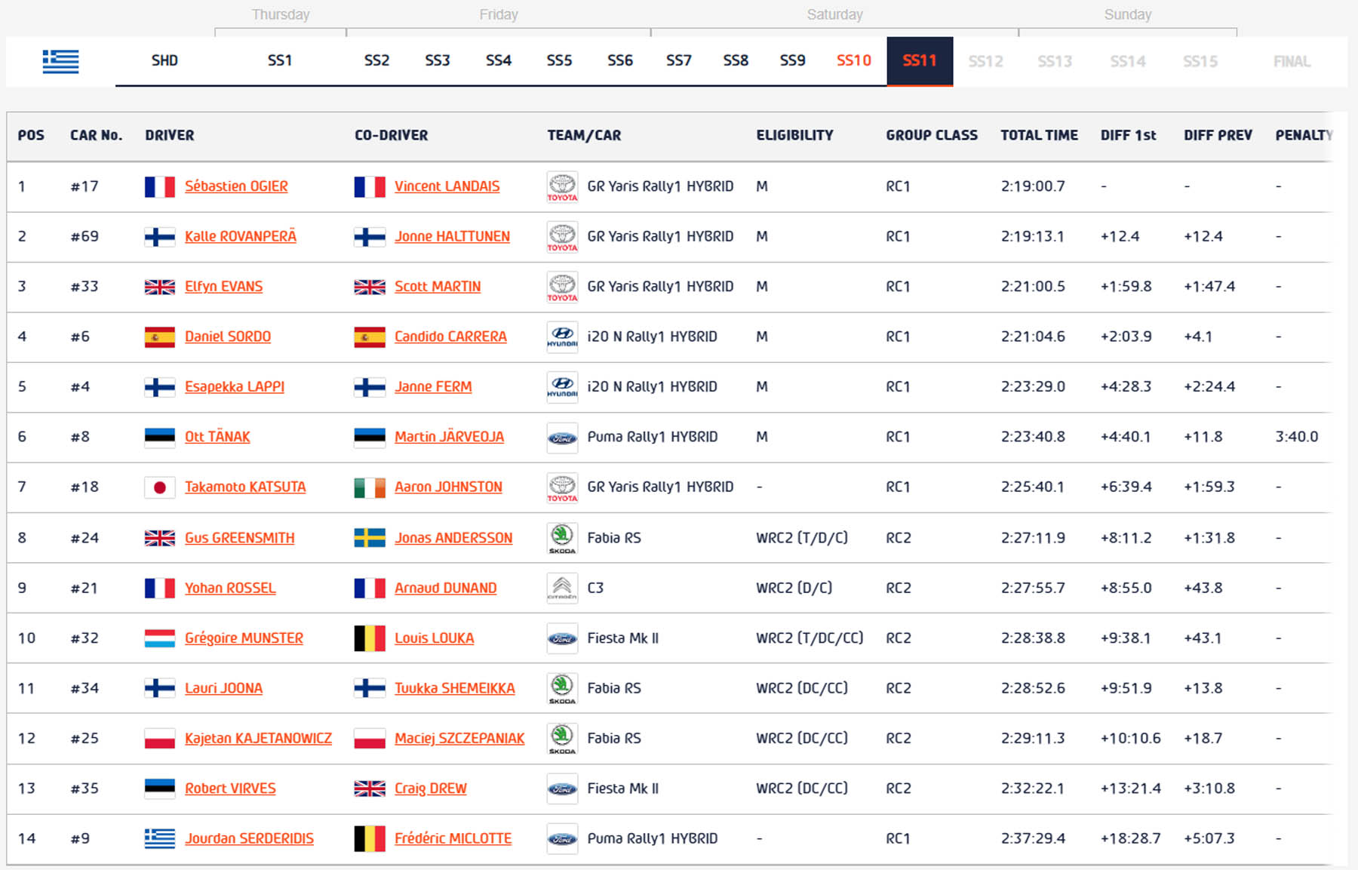The height and width of the screenshot is (870, 1358).
Task: Open Robert VIRVES driver link
Action: tap(230, 789)
